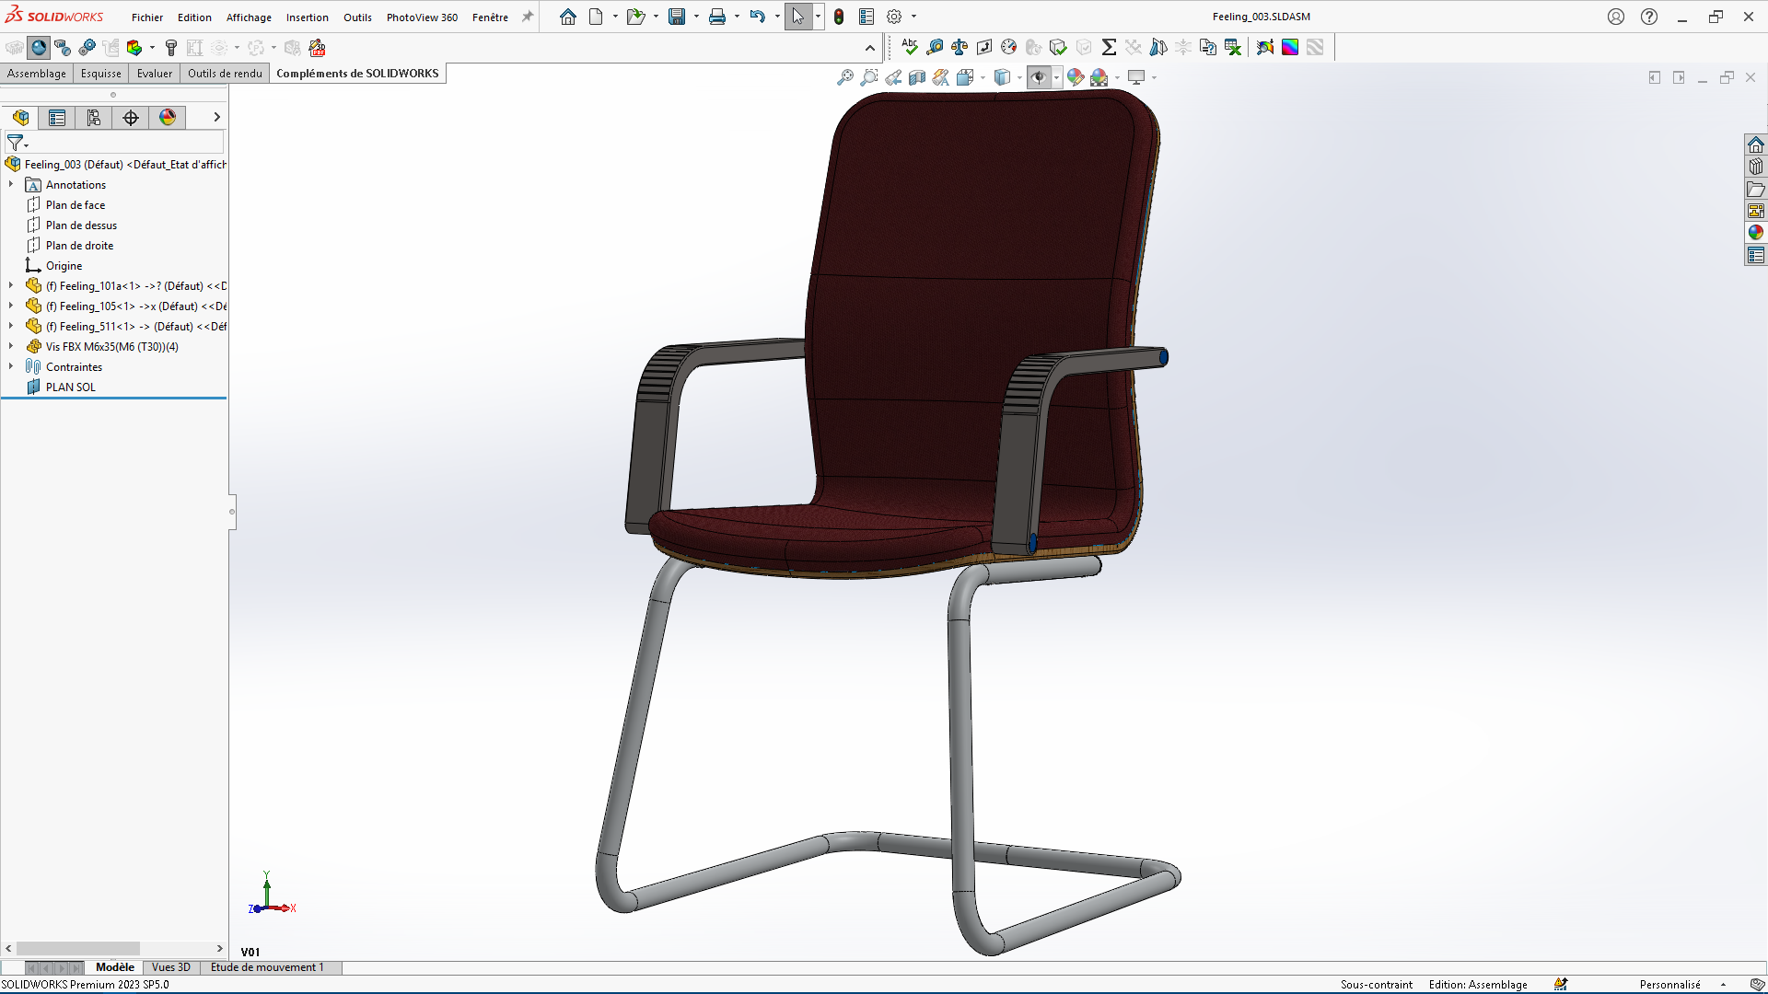Image resolution: width=1768 pixels, height=994 pixels.
Task: Open the Options gear icon
Action: click(894, 17)
